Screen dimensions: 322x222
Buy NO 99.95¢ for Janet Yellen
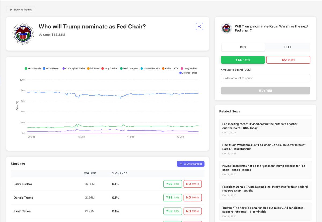pos(193,211)
